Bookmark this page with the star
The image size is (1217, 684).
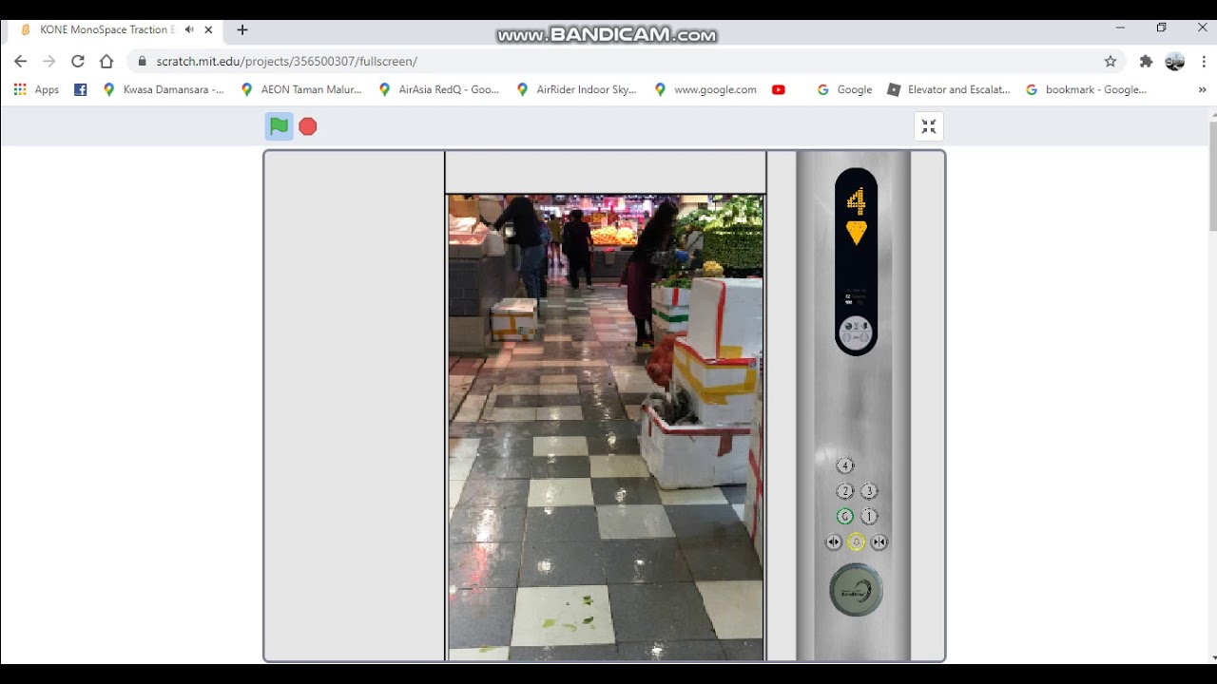1111,61
